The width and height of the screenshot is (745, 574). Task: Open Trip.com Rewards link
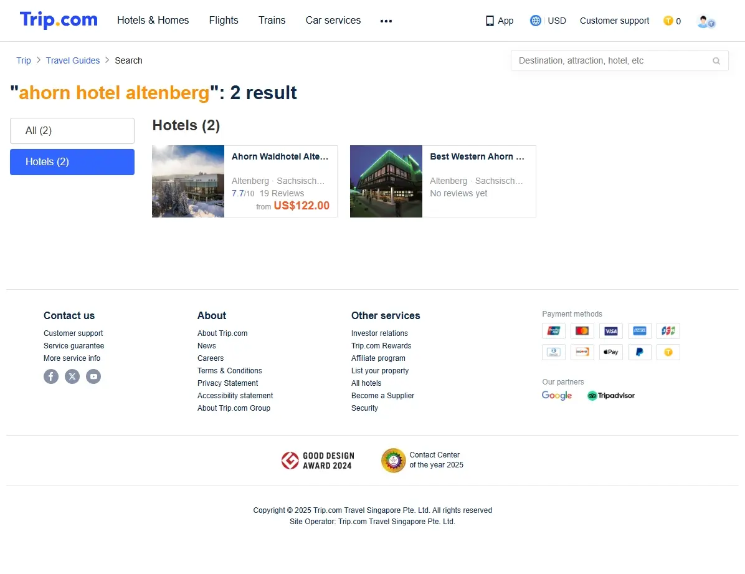click(x=381, y=346)
